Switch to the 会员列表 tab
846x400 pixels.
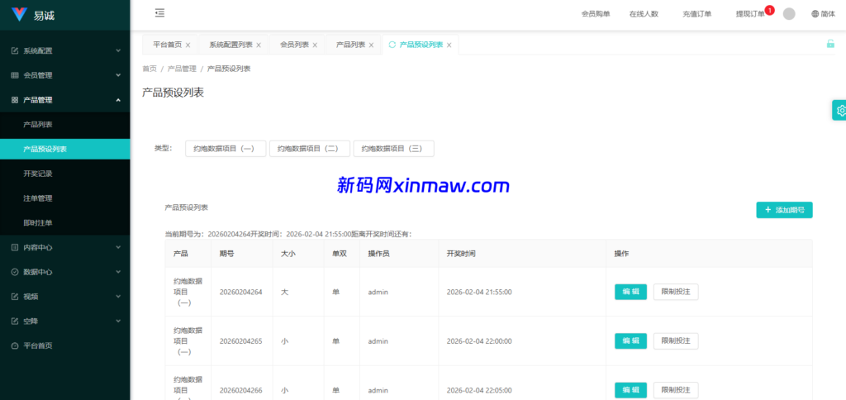click(295, 45)
